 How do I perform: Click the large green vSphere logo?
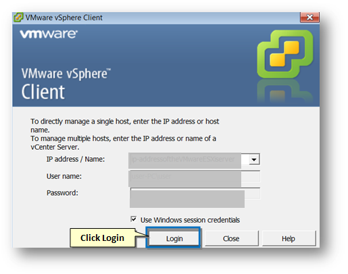[x=285, y=54]
